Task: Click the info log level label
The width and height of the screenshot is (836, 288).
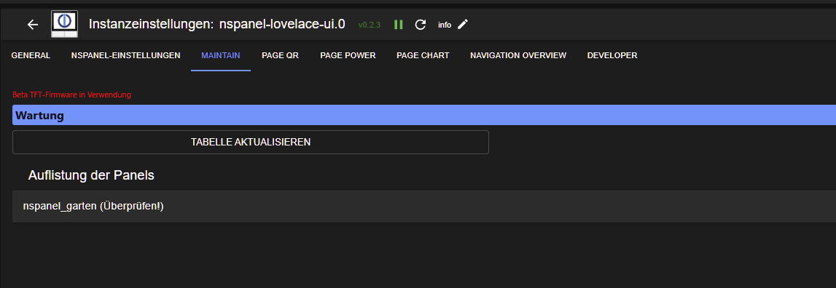Action: [x=445, y=25]
